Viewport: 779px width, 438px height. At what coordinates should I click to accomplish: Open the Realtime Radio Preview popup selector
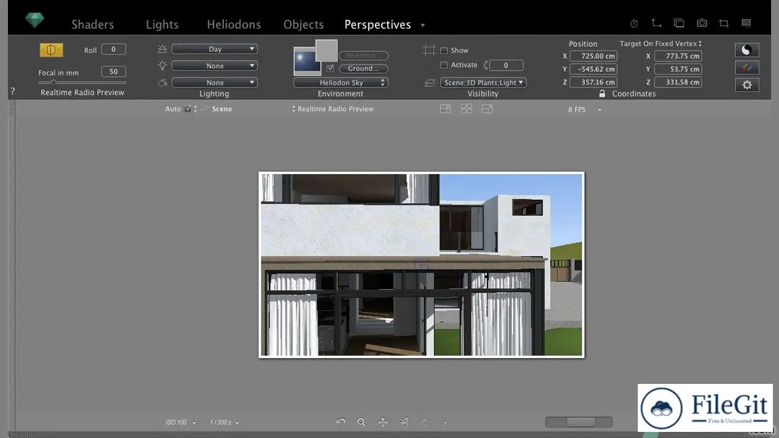pos(333,109)
